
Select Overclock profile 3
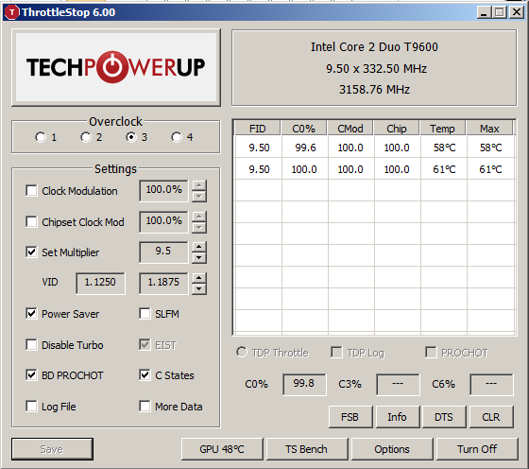[x=131, y=137]
